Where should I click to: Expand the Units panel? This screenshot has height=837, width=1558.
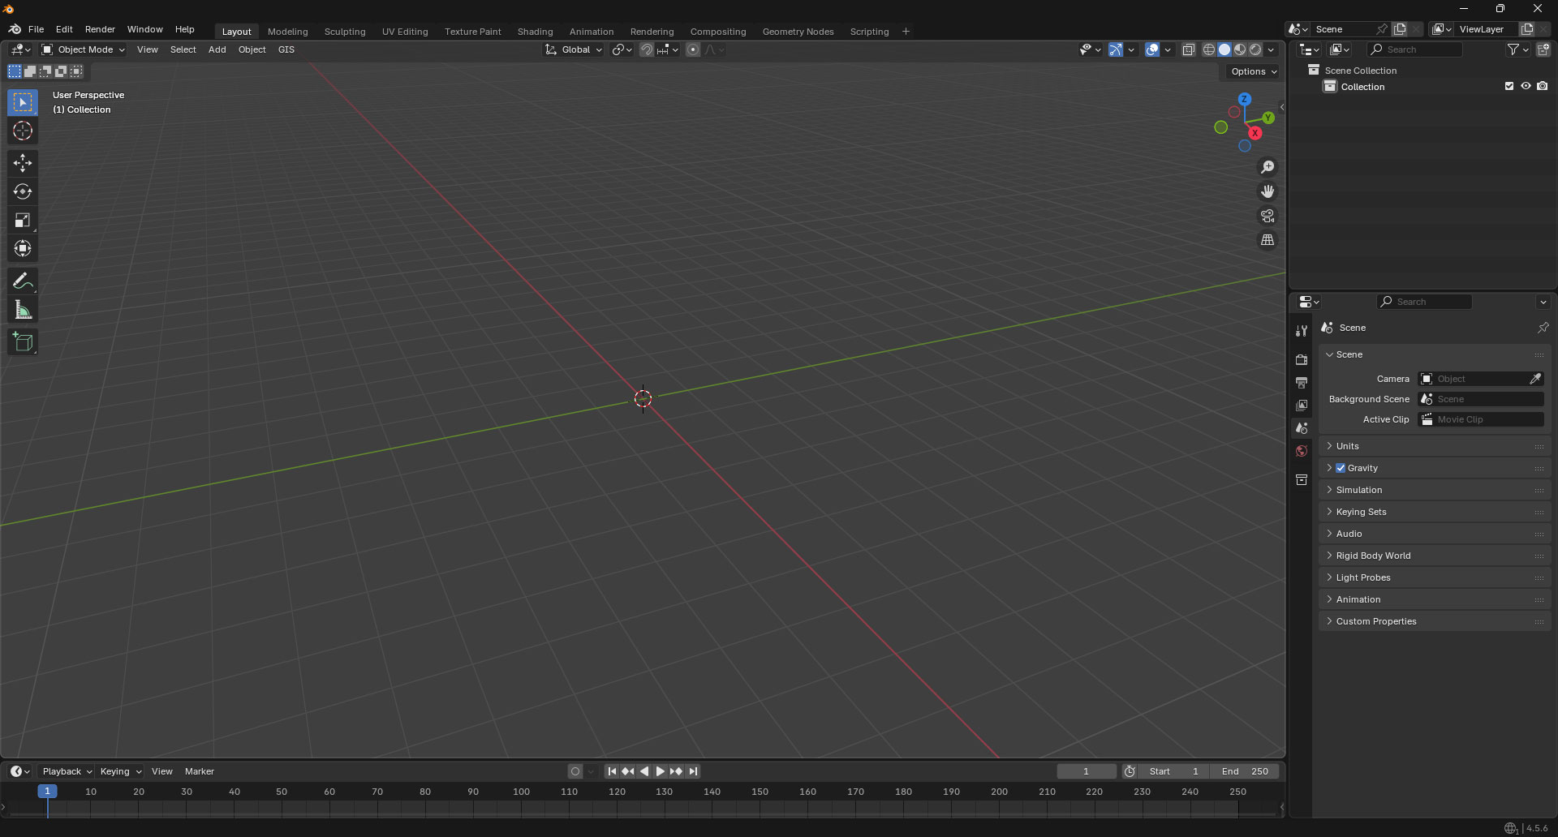tap(1435, 446)
